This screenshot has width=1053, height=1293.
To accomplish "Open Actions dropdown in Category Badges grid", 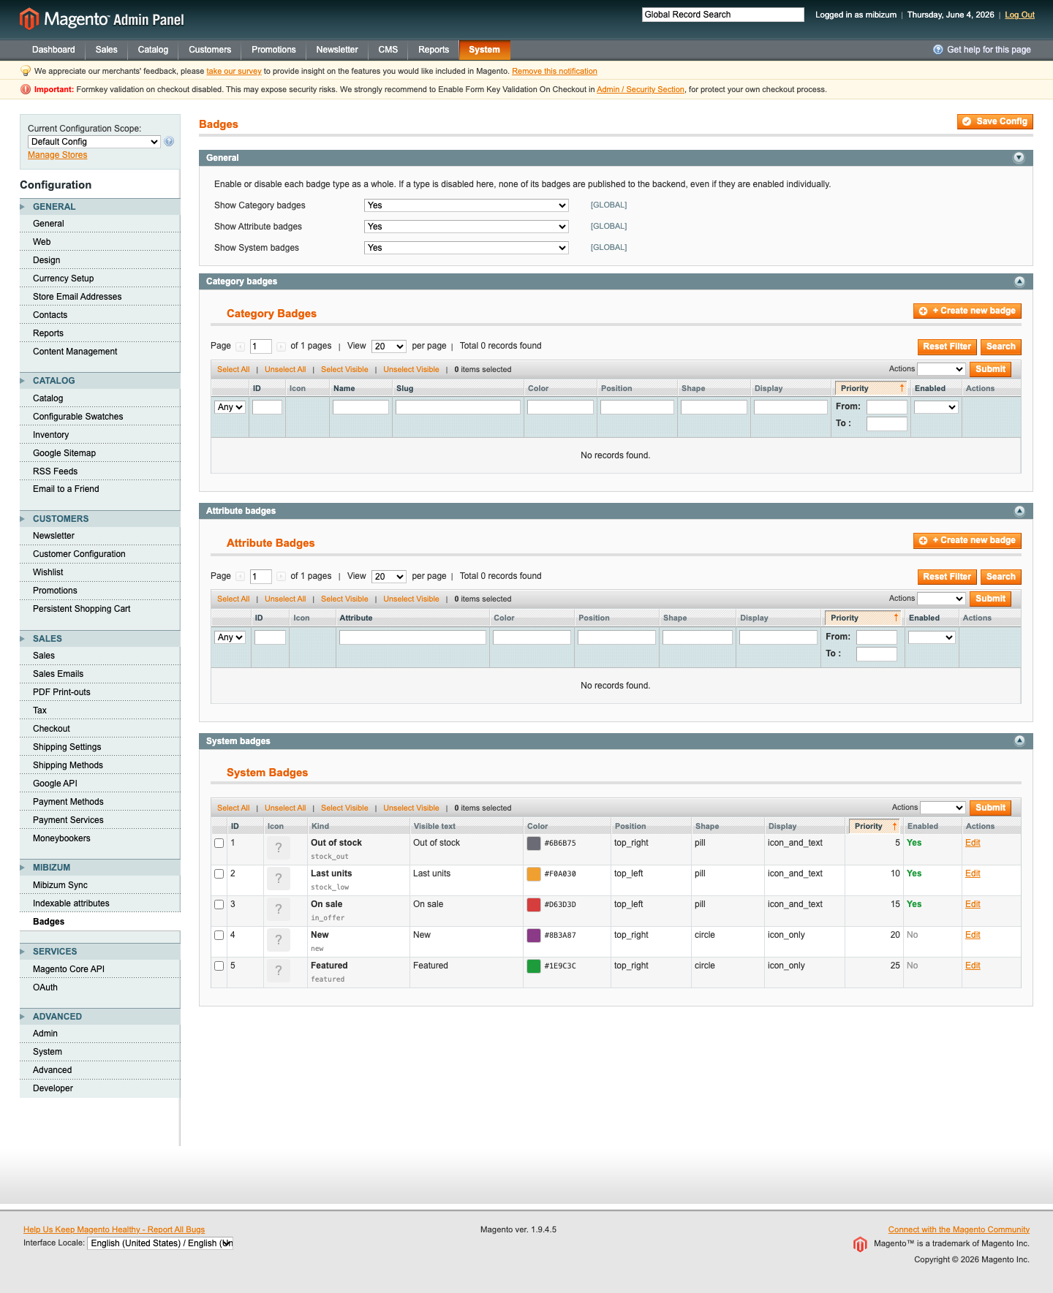I will 942,369.
